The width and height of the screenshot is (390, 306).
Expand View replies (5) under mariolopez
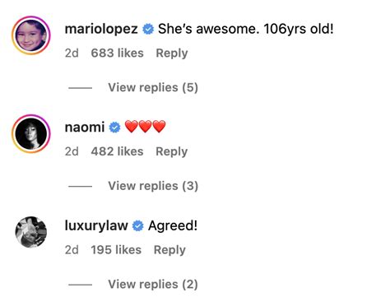click(153, 88)
